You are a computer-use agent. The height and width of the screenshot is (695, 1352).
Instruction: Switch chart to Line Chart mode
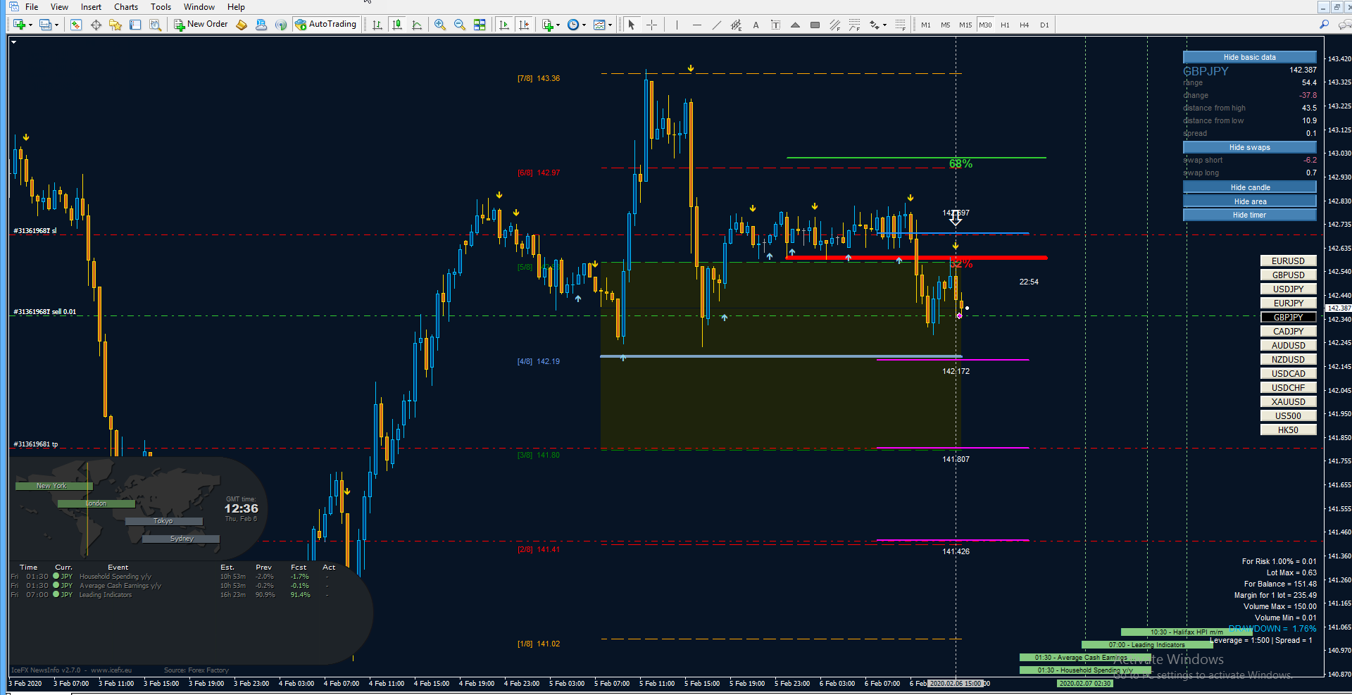(x=417, y=25)
